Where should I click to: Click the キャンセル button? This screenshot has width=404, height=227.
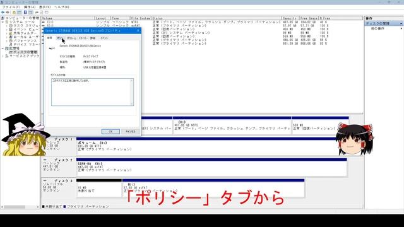[131, 132]
